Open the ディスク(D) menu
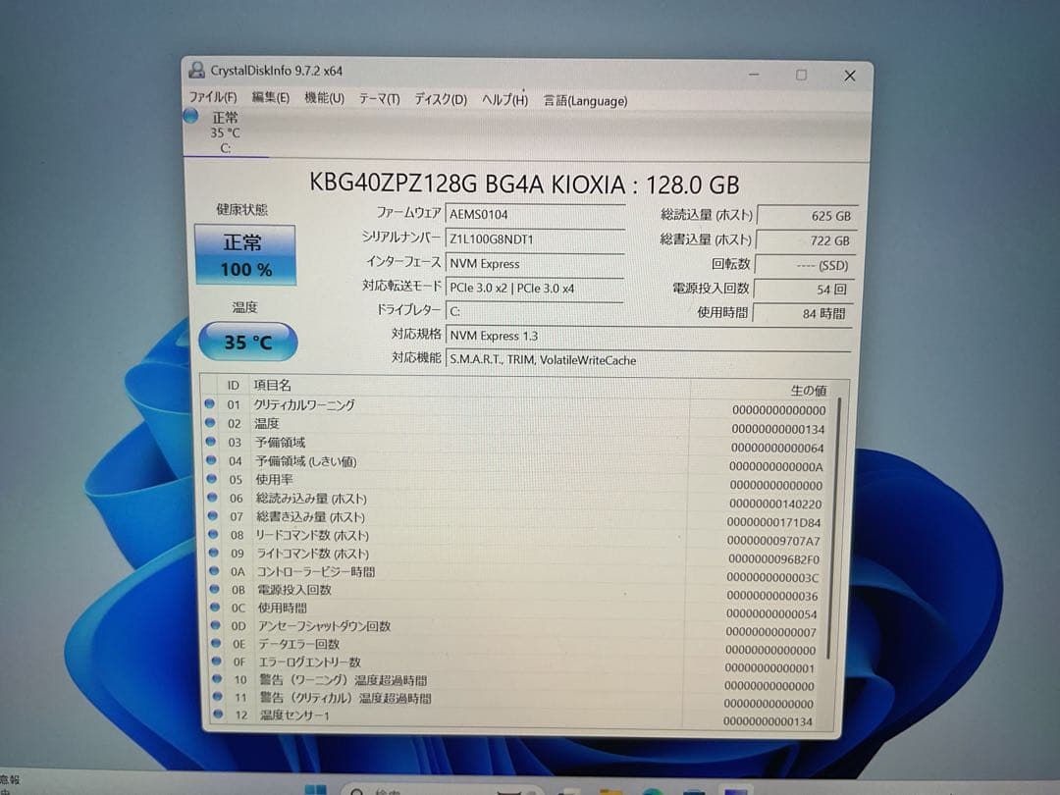This screenshot has width=1060, height=795. point(440,99)
